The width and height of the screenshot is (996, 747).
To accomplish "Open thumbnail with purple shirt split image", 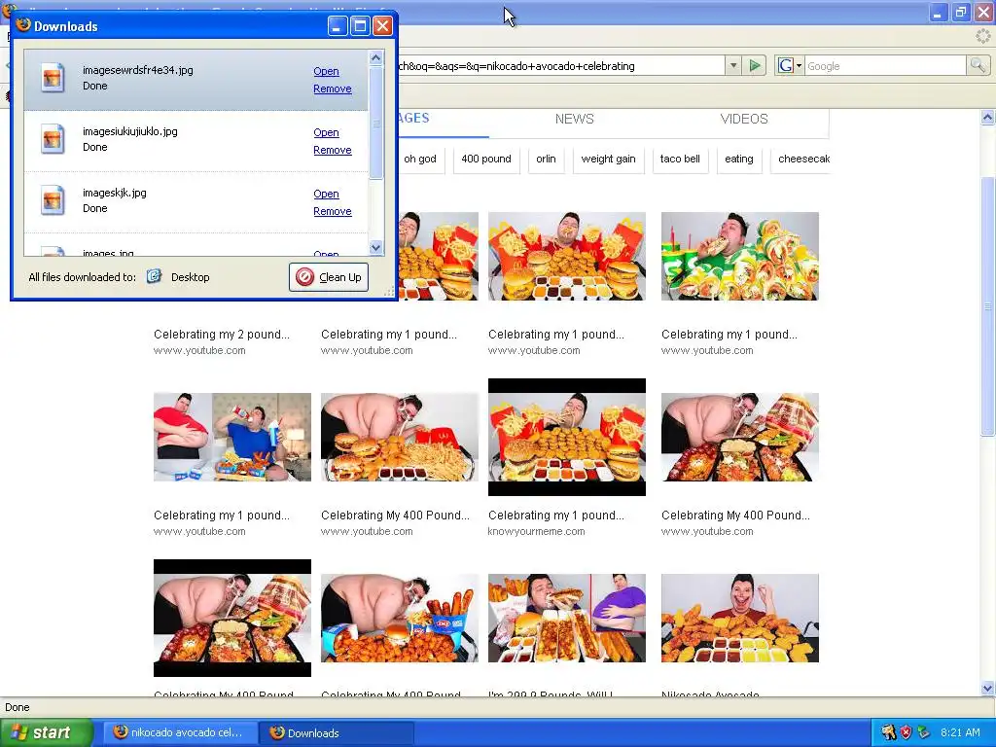I will [567, 618].
